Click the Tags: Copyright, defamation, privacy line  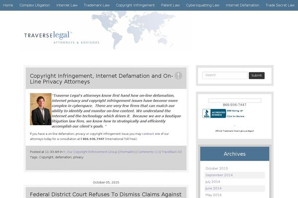pos(57,157)
